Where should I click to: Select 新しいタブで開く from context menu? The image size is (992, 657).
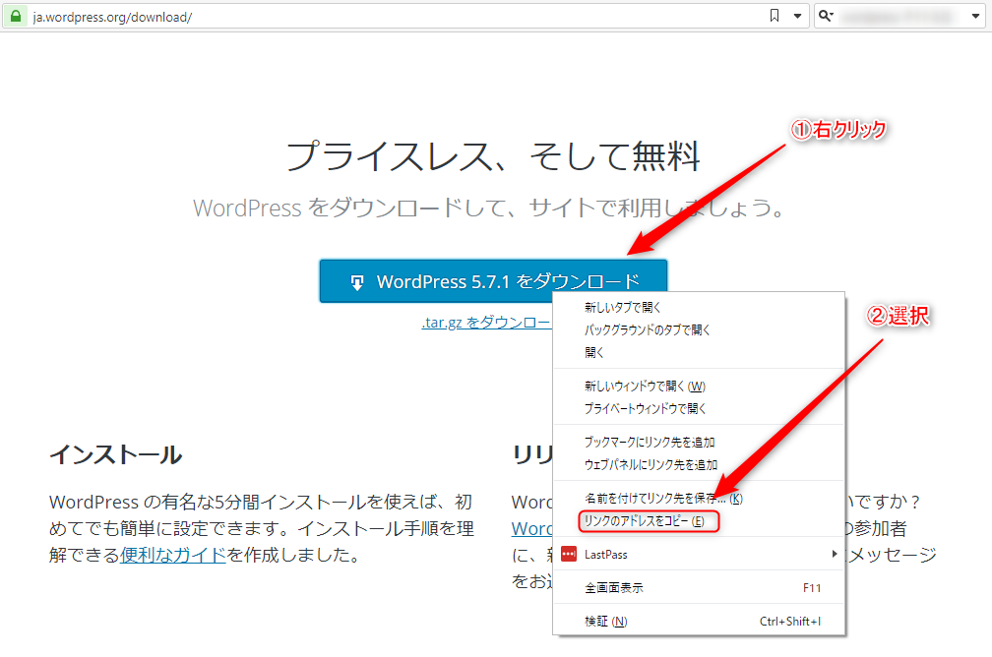coord(623,308)
